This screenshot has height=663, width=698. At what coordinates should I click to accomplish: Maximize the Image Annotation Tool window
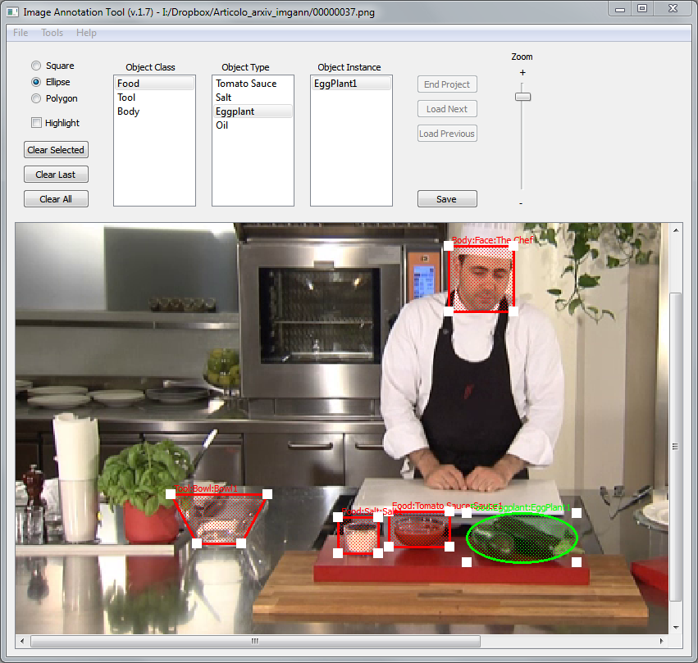642,9
